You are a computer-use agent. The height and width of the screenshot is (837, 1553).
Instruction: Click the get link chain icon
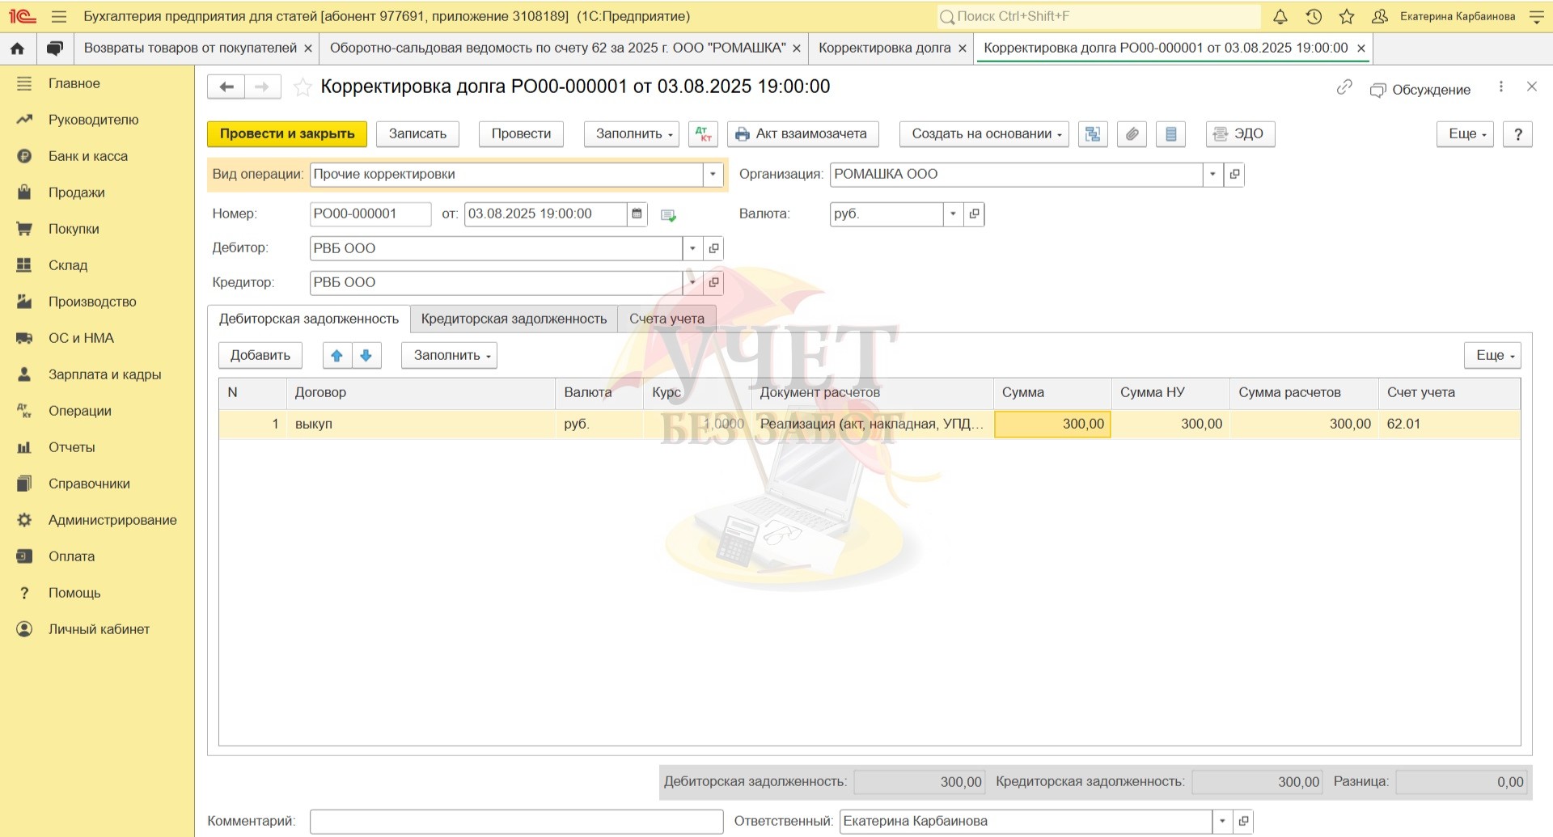pyautogui.click(x=1344, y=87)
